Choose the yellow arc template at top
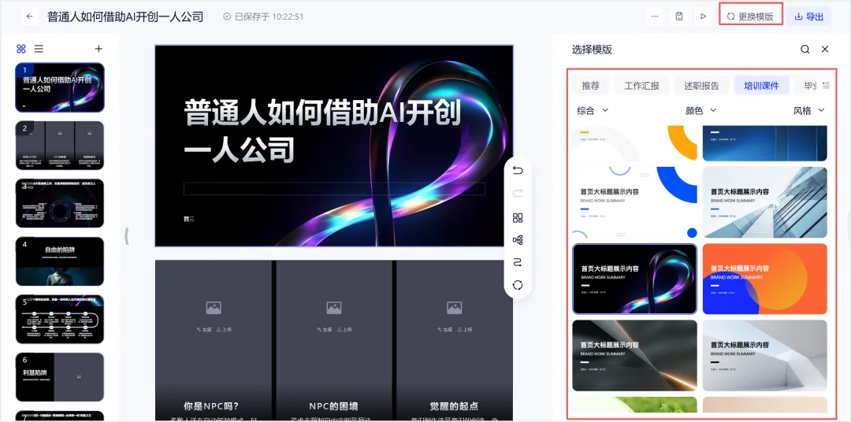Screen dimensions: 851x422 click(x=635, y=143)
